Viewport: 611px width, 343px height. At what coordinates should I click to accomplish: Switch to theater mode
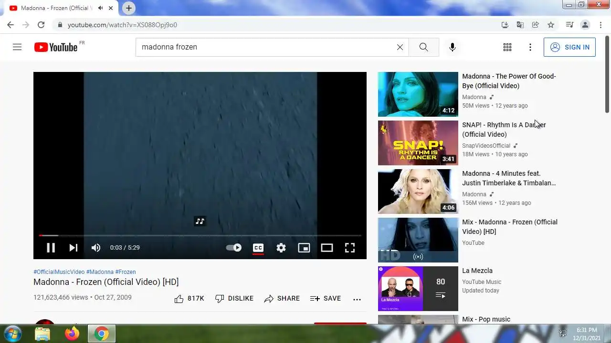pyautogui.click(x=327, y=248)
